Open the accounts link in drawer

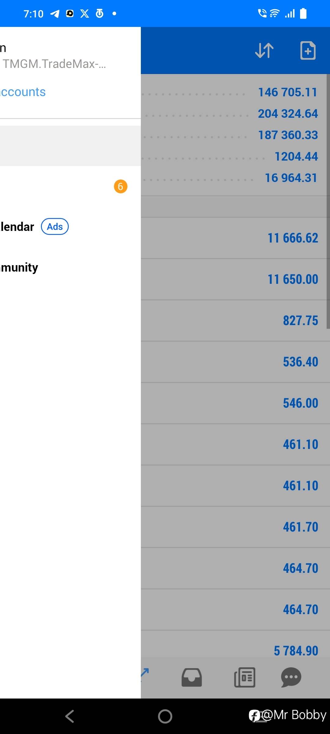pos(23,92)
